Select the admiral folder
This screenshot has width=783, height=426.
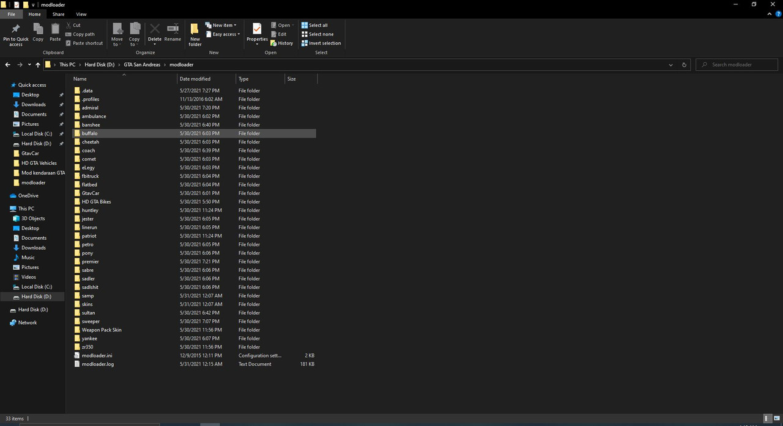(90, 107)
